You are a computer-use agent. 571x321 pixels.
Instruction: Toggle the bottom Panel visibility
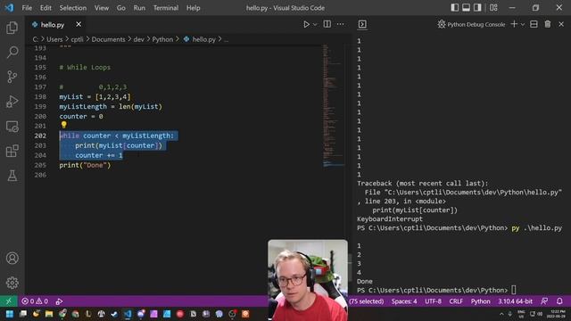(466, 7)
